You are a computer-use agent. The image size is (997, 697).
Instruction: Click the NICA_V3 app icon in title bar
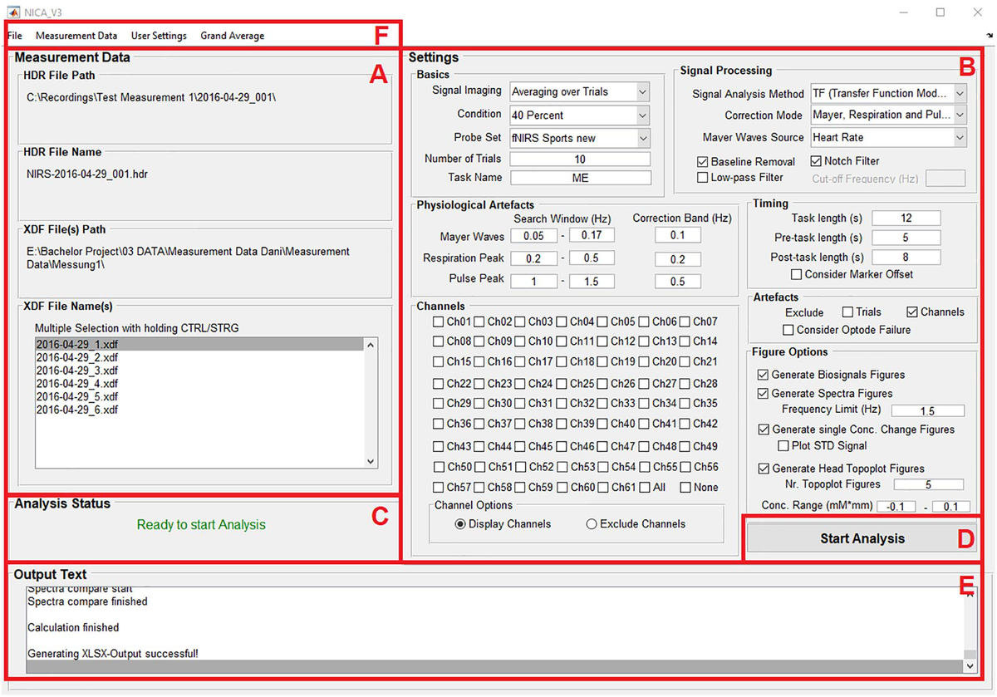point(13,12)
